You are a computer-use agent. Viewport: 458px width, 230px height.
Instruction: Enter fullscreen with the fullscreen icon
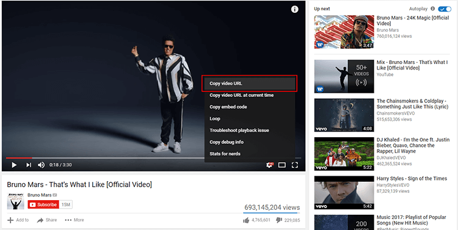(295, 165)
